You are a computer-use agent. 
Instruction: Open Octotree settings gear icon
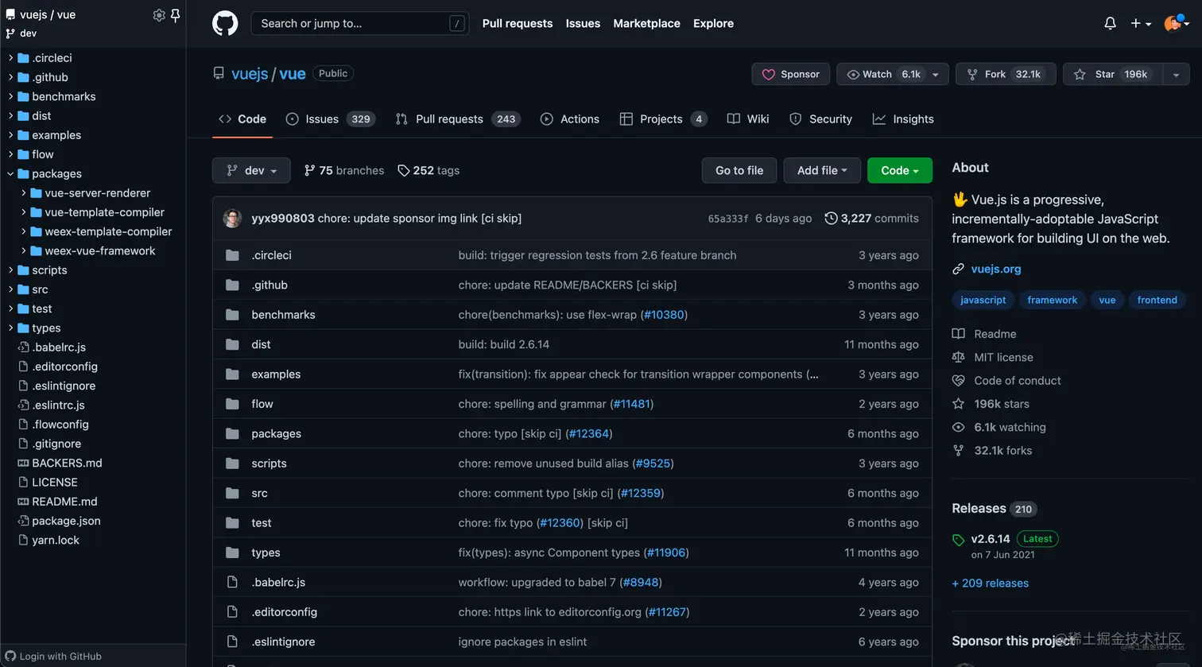(159, 14)
